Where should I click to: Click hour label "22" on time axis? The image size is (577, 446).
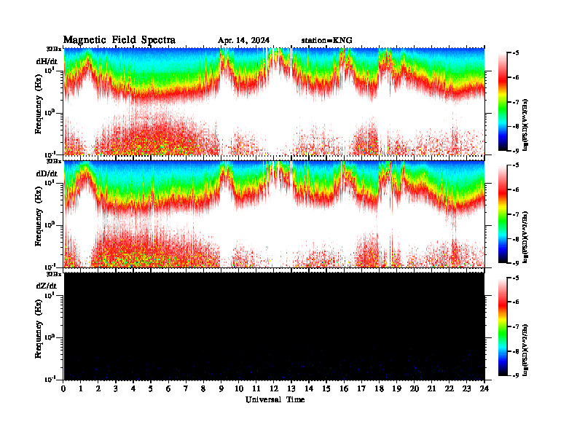tap(449, 389)
